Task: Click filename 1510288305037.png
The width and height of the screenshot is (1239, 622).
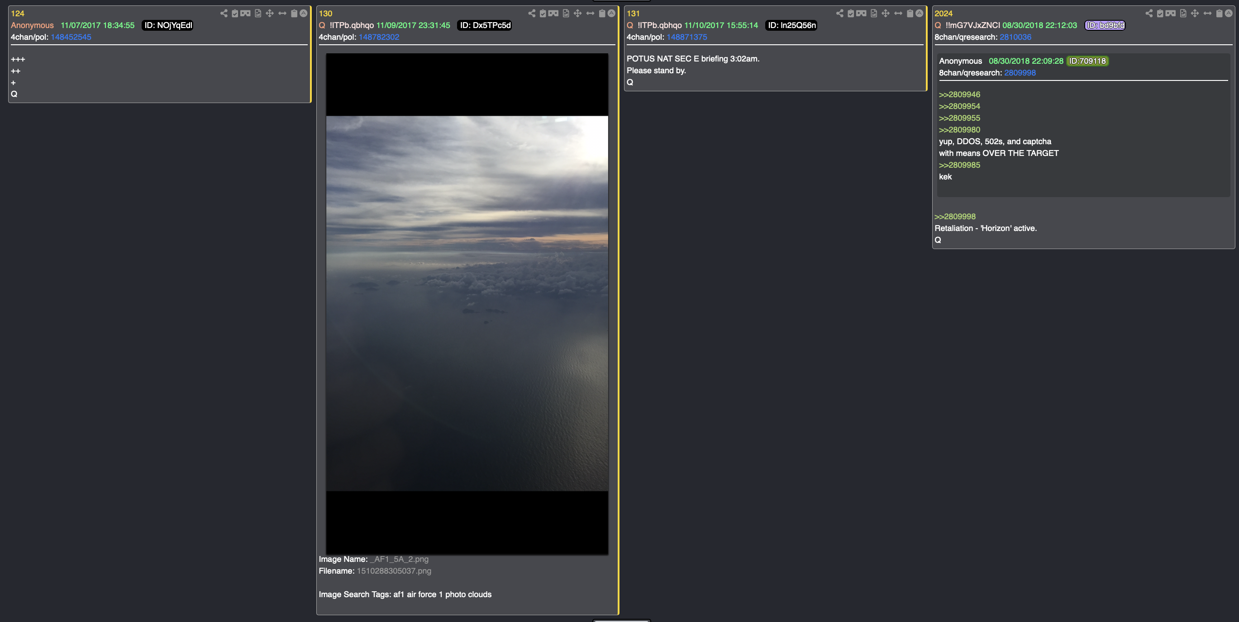Action: tap(394, 571)
